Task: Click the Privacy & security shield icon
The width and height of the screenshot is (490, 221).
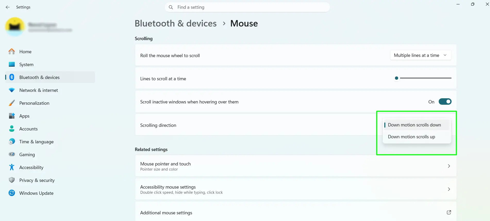Action: [12, 180]
